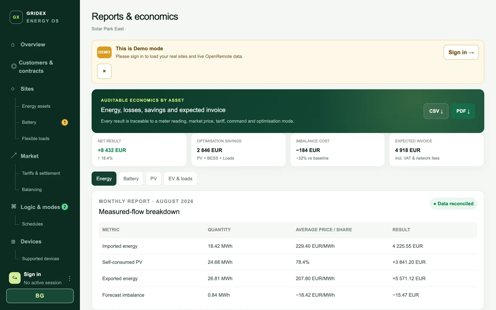Click the Customers & contracts circle icon
This screenshot has height=310, width=496.
pyautogui.click(x=14, y=66)
